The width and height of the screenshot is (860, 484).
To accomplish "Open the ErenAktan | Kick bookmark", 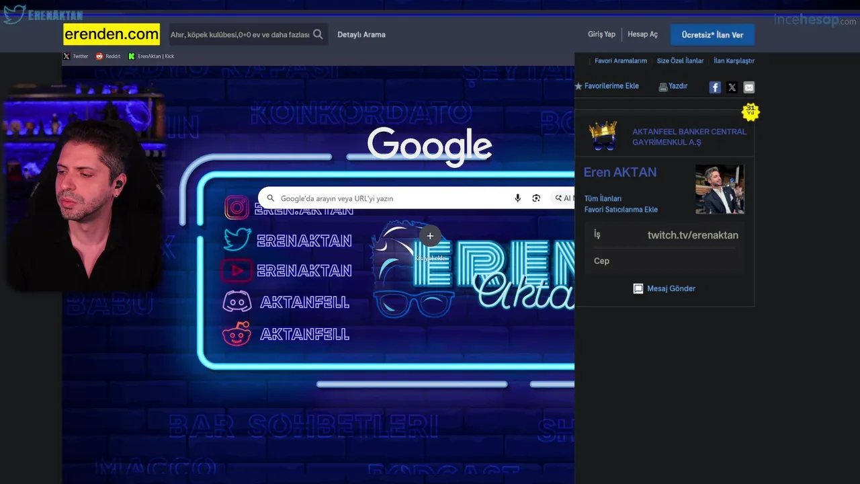I will pyautogui.click(x=151, y=56).
